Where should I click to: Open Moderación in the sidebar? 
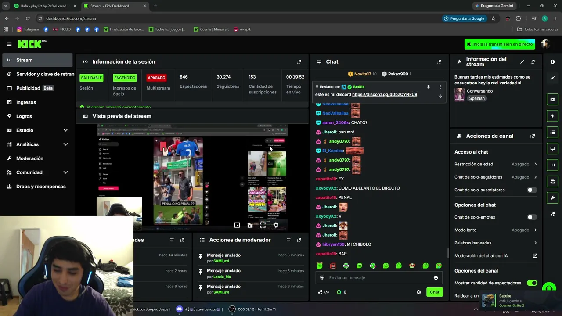click(x=37, y=158)
